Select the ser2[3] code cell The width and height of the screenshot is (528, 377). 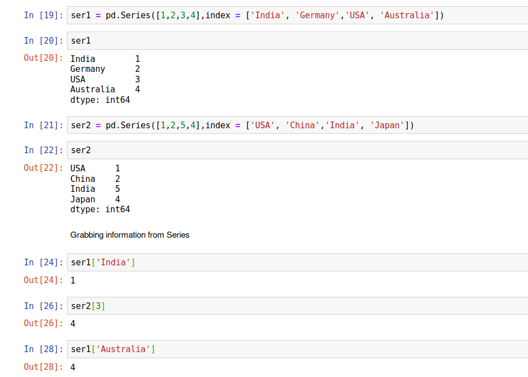297,306
